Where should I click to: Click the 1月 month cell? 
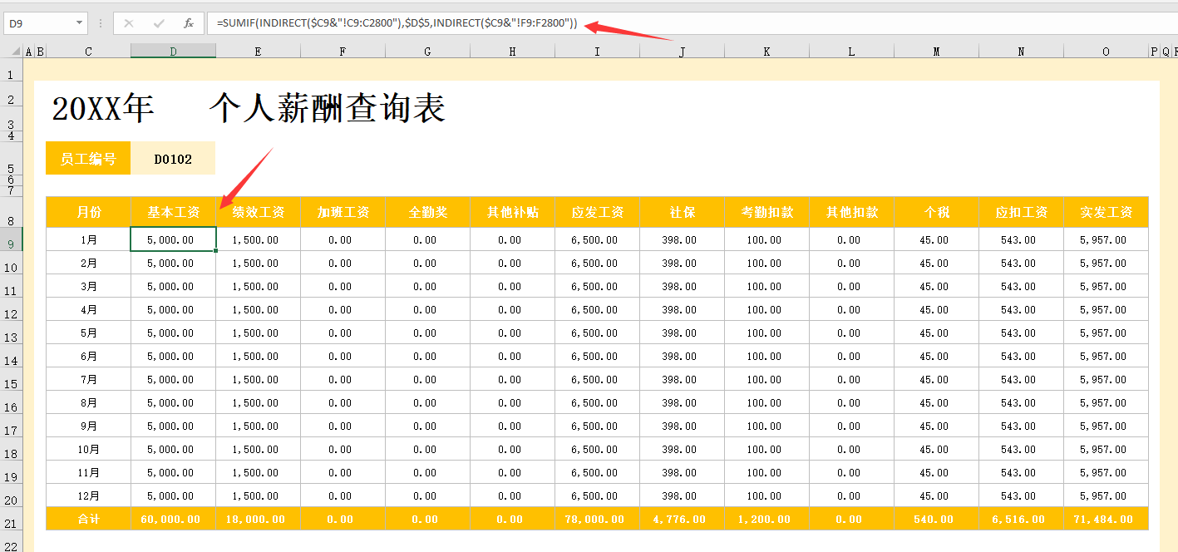click(88, 239)
